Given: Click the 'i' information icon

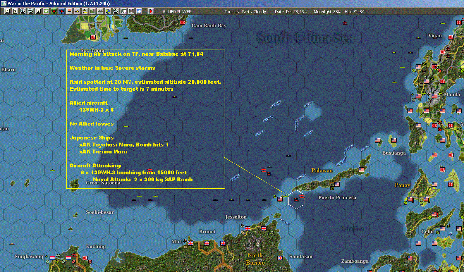Looking at the screenshot, I should (38, 11).
